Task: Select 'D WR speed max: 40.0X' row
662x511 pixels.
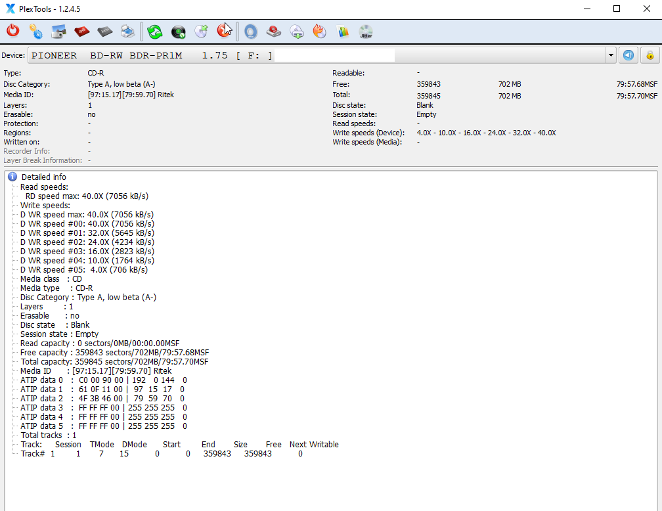Action: coord(87,215)
